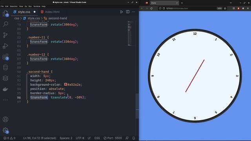Screen dimensions: 251x141
Task: Click the translate(0, -50%) value
Action: tap(68, 98)
